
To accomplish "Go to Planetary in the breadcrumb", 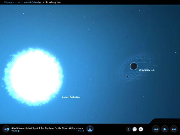I will (9, 2).
